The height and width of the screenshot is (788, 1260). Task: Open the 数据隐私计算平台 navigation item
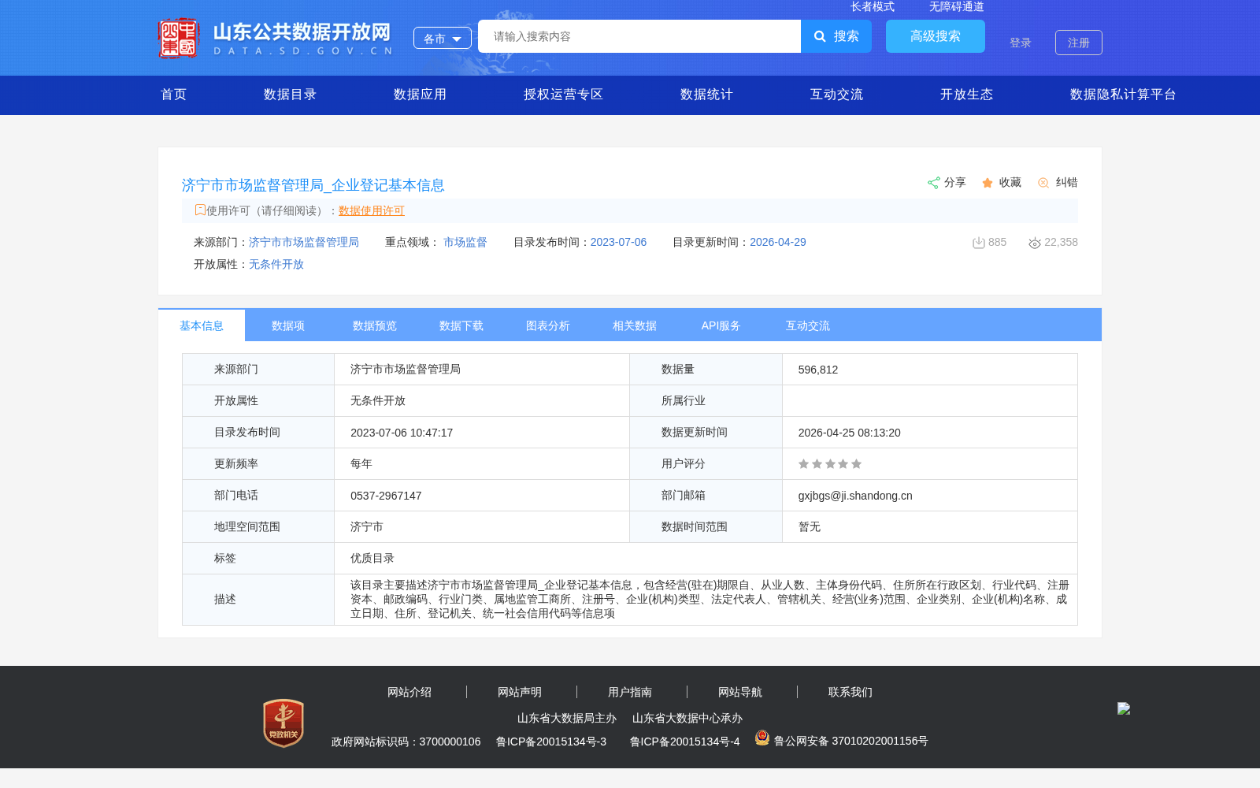(1123, 95)
